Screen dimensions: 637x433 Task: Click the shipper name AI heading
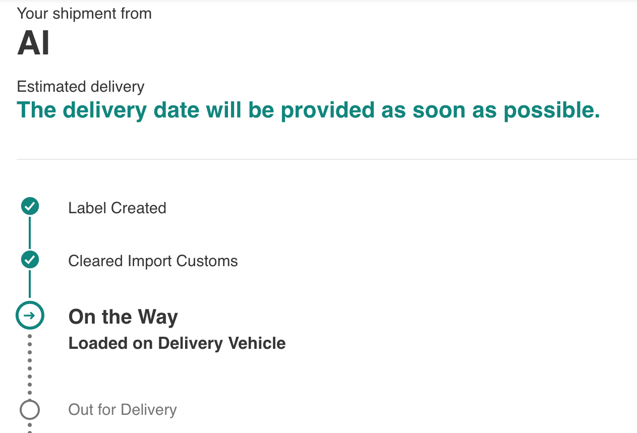tap(33, 43)
